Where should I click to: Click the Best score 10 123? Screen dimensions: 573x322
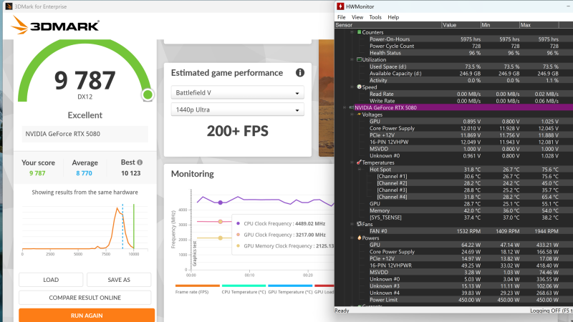tap(131, 173)
